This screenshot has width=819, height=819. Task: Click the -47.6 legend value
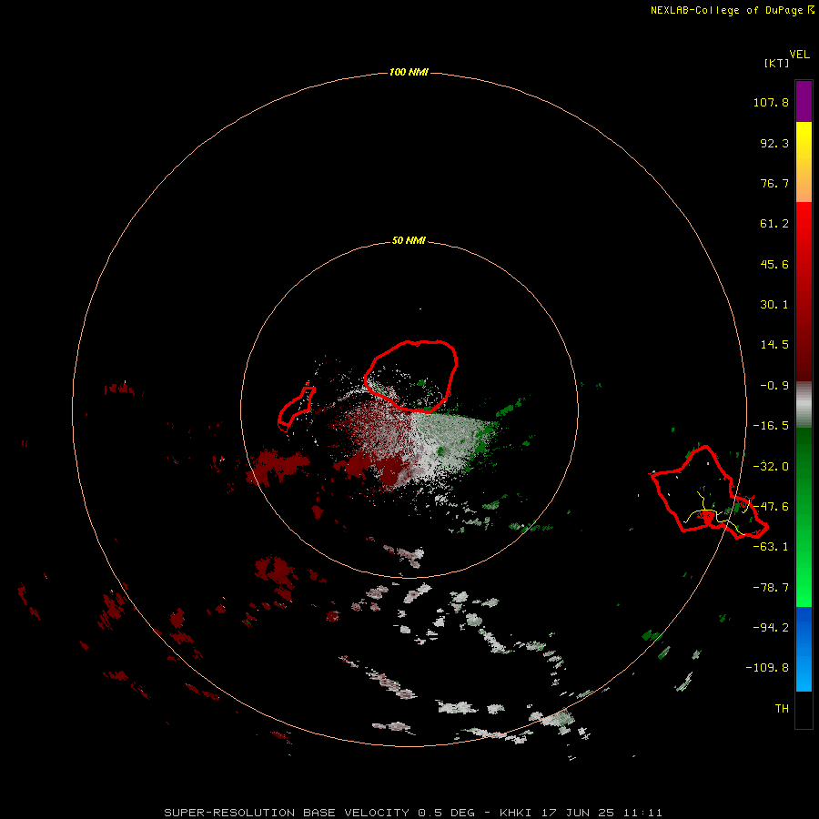(x=771, y=507)
